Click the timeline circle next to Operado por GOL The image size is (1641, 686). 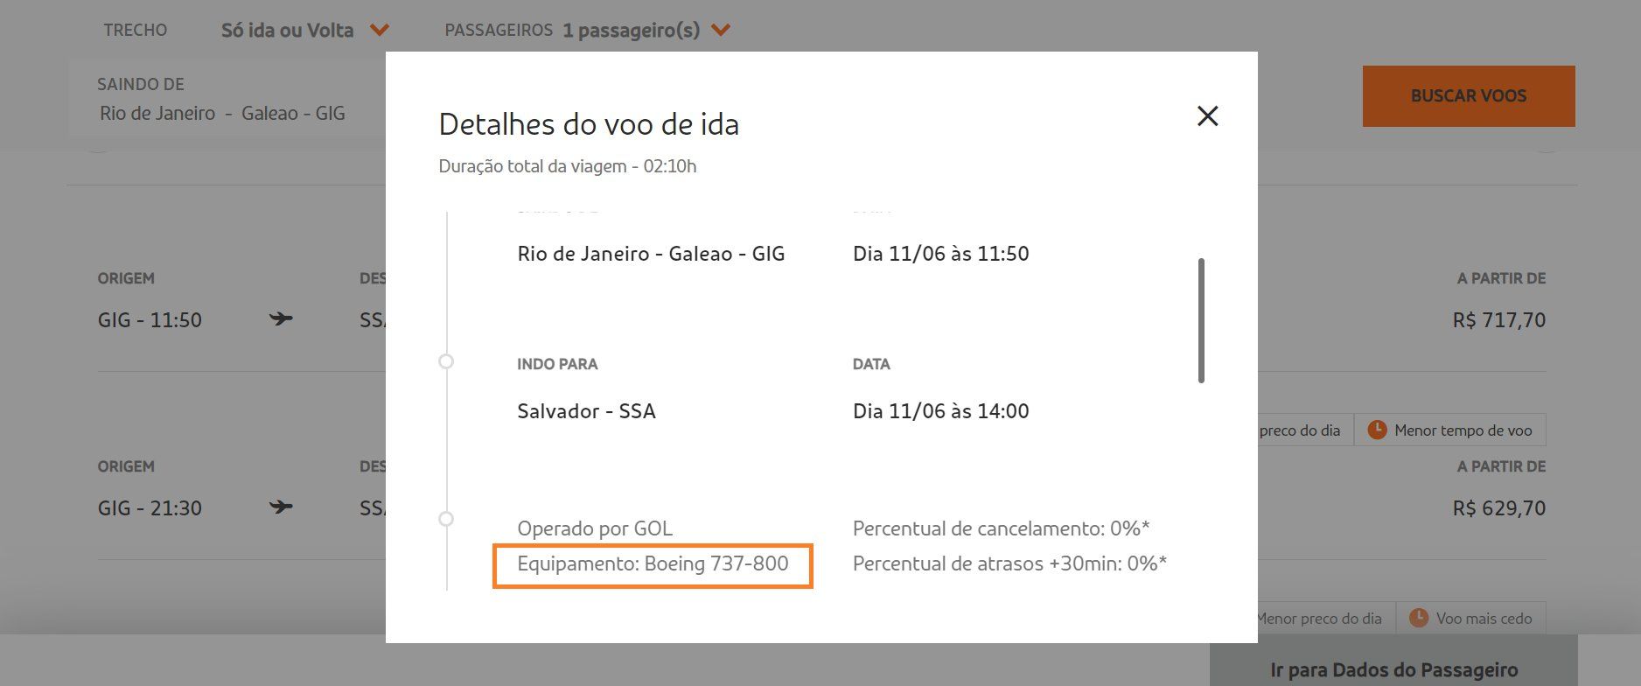coord(446,519)
